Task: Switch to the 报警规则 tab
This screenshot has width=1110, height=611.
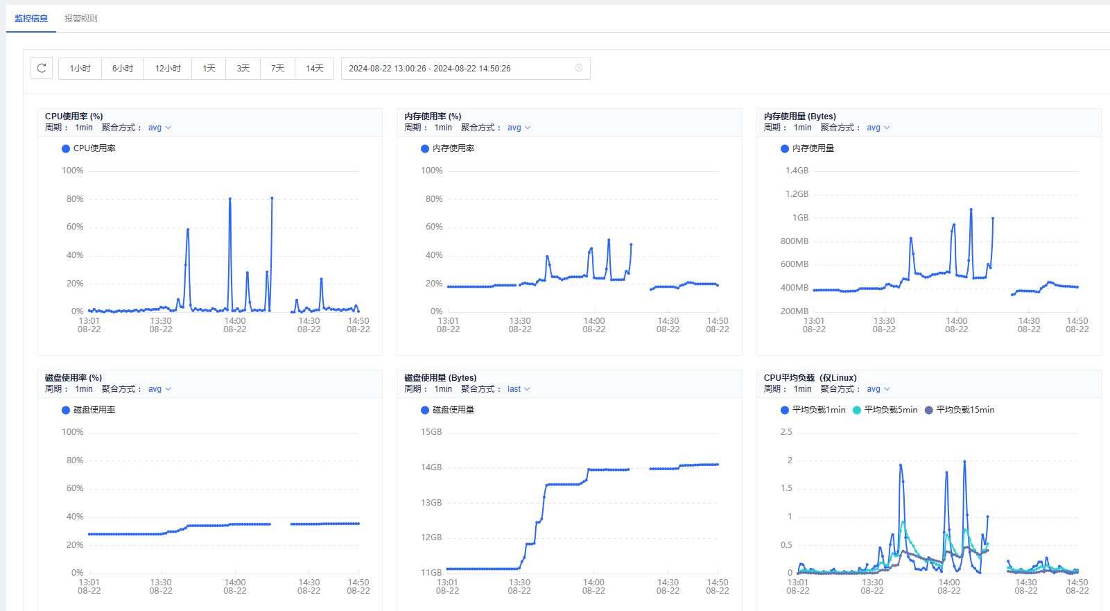Action: pos(80,19)
